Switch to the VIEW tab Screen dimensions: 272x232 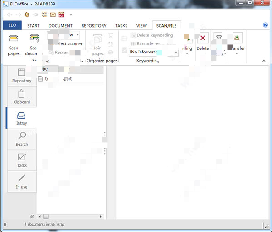[x=141, y=26]
